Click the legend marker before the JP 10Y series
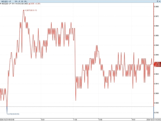This screenshot has width=161, height=121. [x=0, y=4]
